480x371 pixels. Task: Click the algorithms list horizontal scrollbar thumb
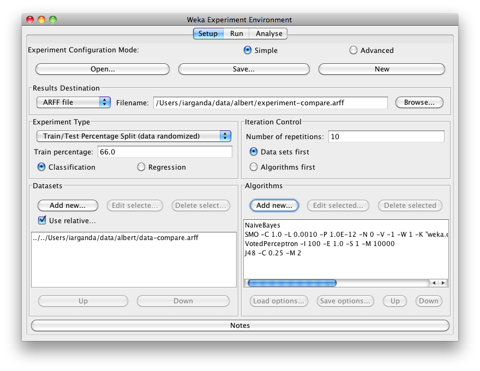click(x=292, y=283)
